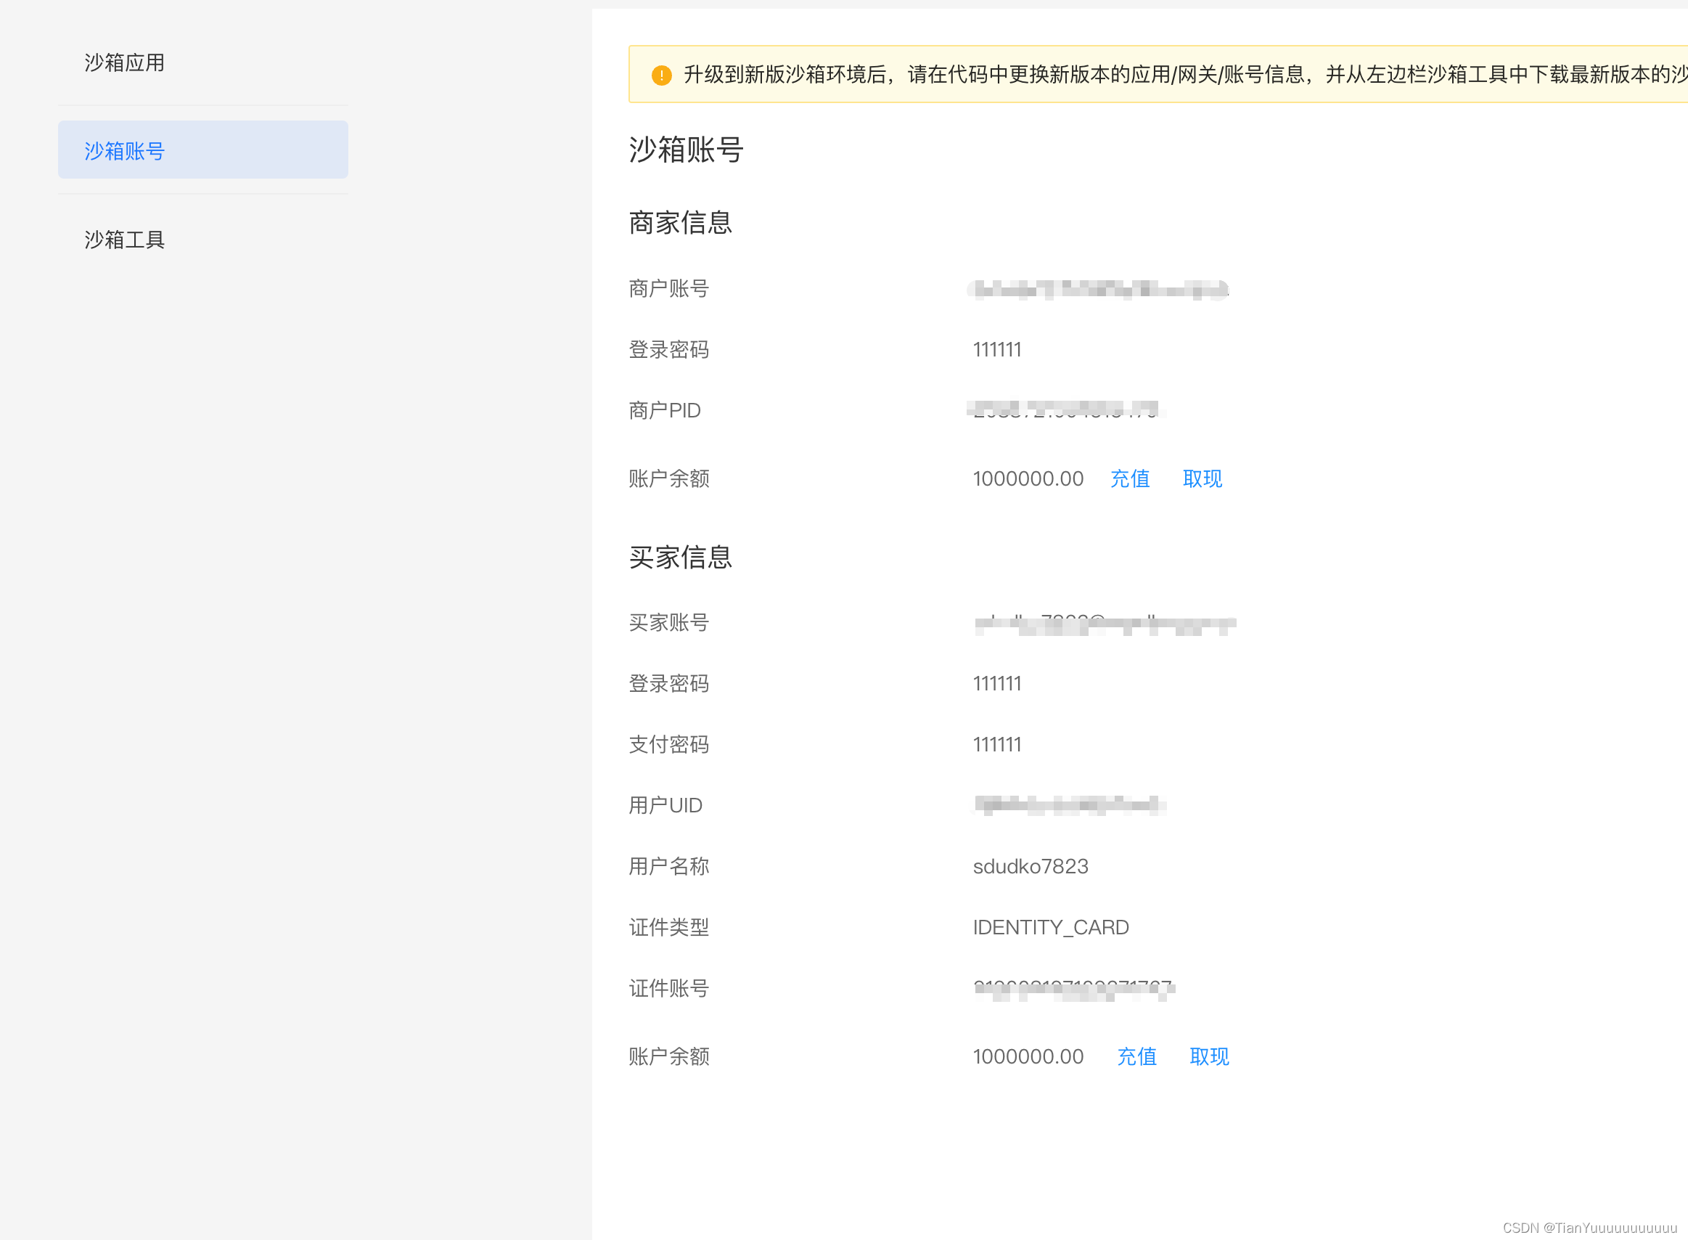Click the orange warning icon in banner
This screenshot has height=1240, width=1688.
[661, 75]
